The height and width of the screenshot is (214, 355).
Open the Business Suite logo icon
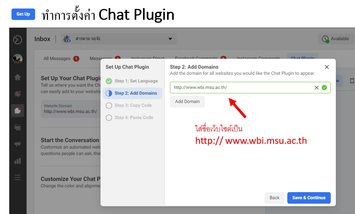click(18, 40)
